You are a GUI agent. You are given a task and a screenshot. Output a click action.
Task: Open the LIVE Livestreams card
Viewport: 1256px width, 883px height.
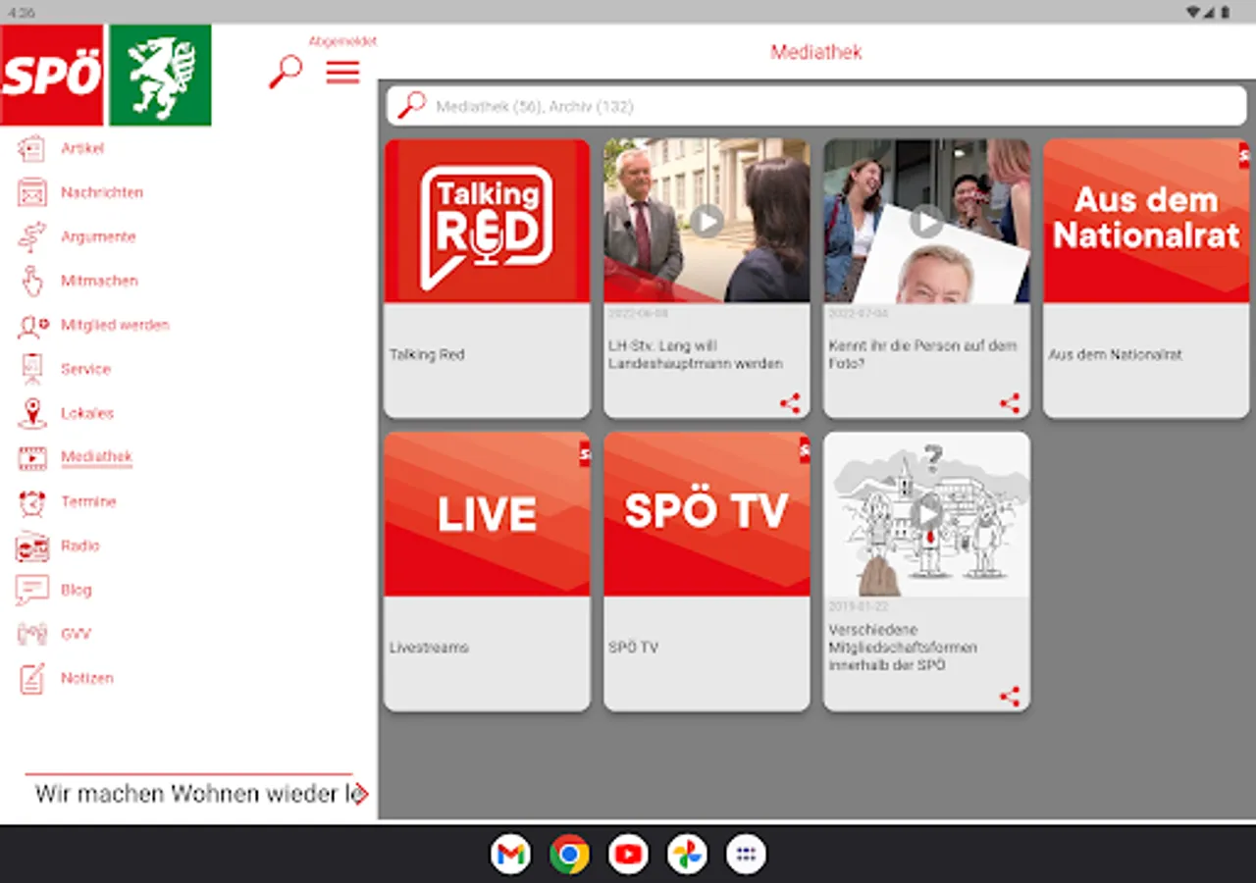pyautogui.click(x=487, y=572)
